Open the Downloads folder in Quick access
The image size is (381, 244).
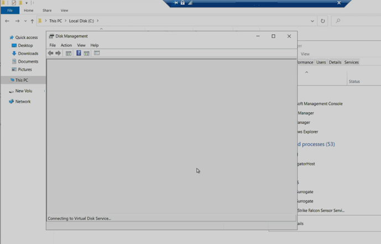click(x=28, y=54)
